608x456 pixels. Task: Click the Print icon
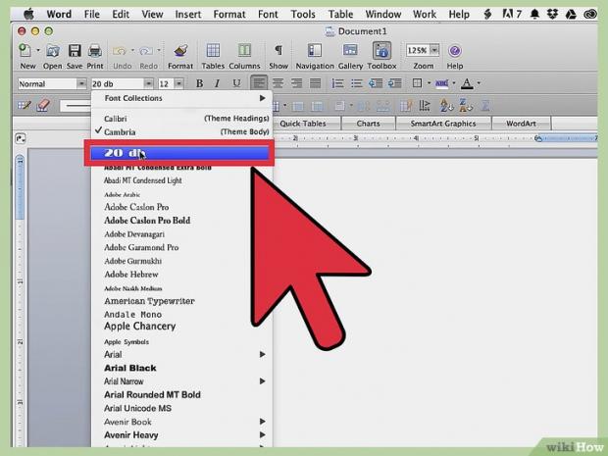point(95,51)
